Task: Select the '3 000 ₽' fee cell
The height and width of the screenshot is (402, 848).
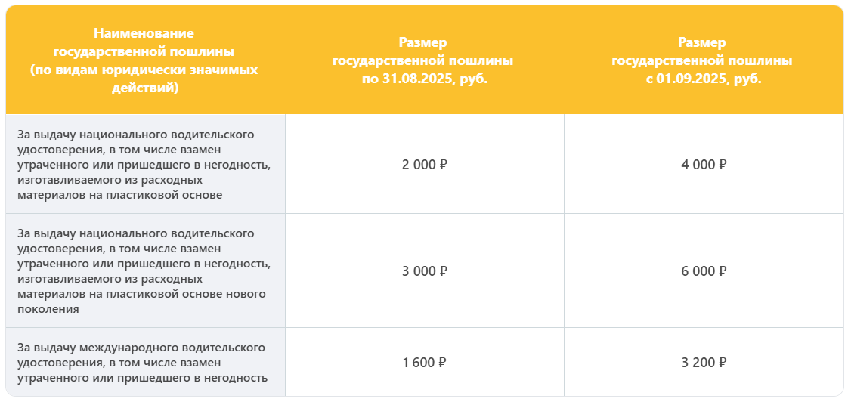Action: point(424,271)
